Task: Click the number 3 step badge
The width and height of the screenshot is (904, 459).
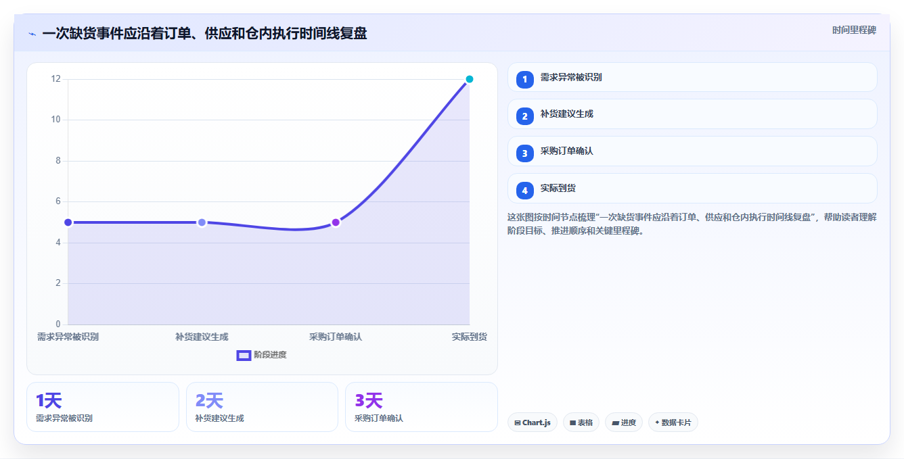Action: click(x=524, y=153)
